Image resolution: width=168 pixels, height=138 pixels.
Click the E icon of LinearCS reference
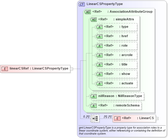117,119
